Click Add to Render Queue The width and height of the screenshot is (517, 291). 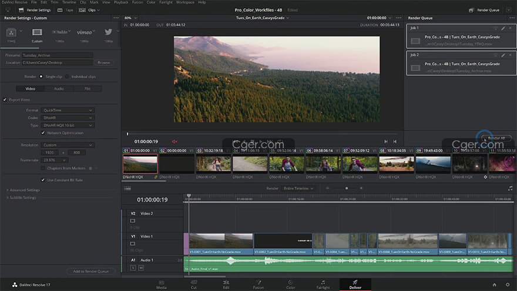[x=90, y=271]
